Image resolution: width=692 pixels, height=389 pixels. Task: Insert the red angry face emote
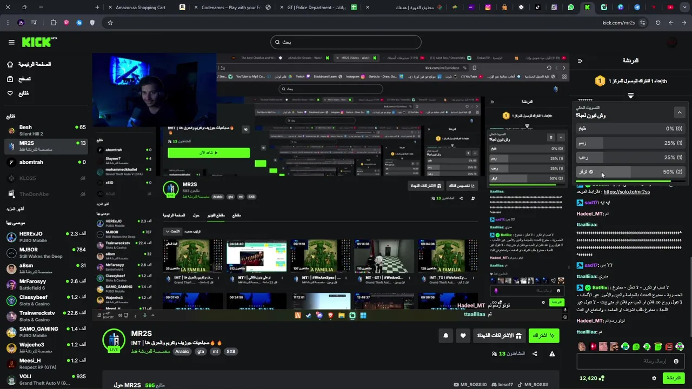[x=669, y=347]
